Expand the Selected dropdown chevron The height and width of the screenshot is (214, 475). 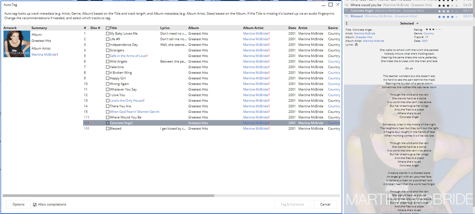(417, 23)
